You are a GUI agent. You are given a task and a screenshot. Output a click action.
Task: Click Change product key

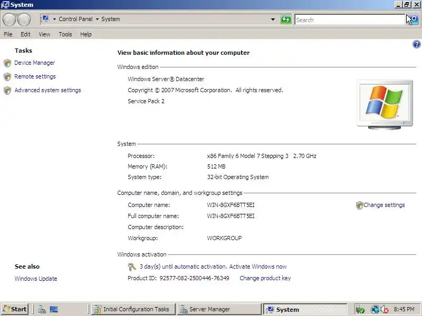click(265, 278)
